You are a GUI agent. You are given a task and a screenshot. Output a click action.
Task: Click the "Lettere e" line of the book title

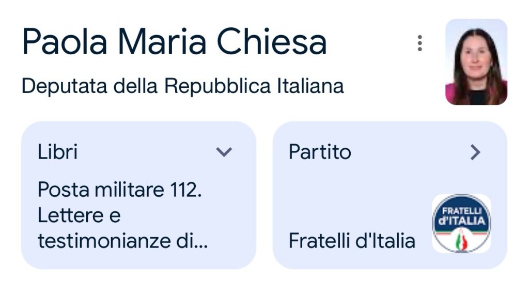click(x=79, y=215)
